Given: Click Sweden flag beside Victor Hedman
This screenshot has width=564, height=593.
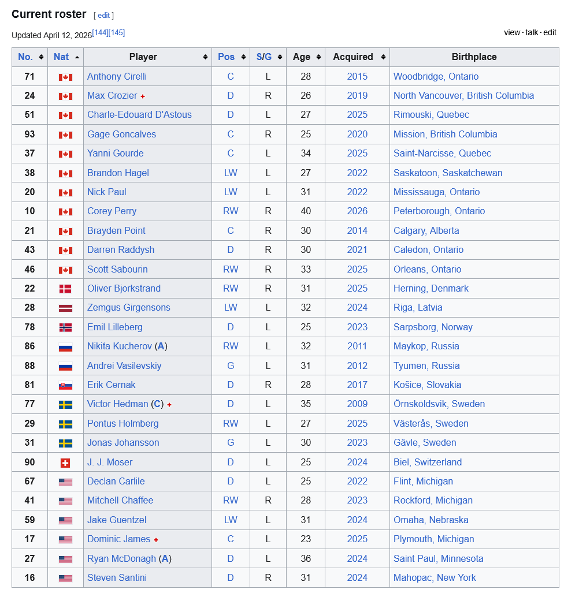Looking at the screenshot, I should [65, 405].
